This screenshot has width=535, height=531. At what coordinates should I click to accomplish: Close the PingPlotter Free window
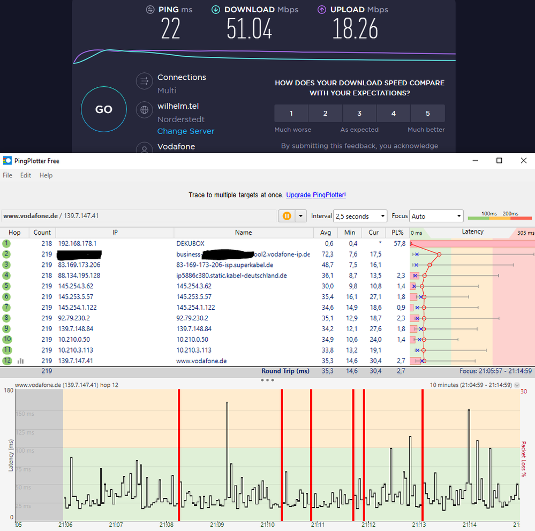point(524,161)
